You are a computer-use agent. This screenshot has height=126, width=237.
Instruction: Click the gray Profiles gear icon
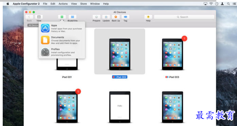pos(45,52)
